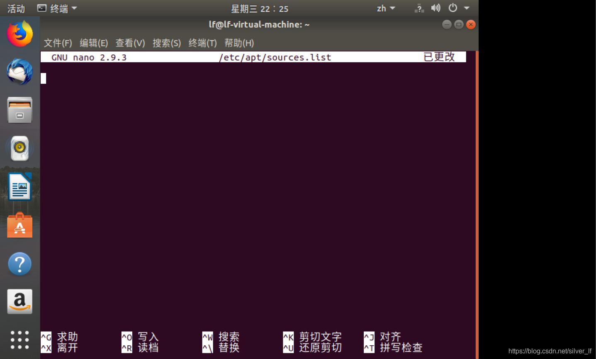Launch Thunderbird mail from the dock
The width and height of the screenshot is (596, 359).
click(19, 72)
